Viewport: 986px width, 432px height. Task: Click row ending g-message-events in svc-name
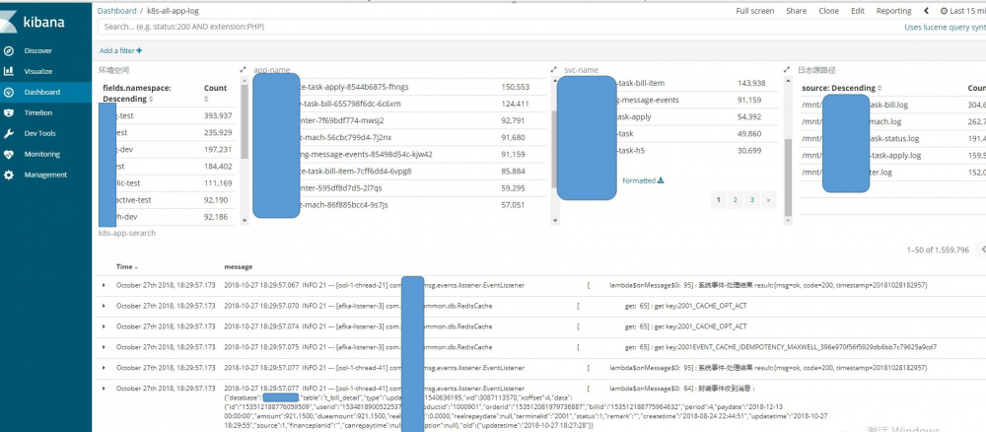coord(668,100)
